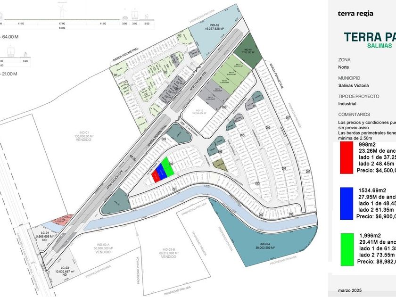Viewport: 396px width, 297px height.
Task: Click the TIPO DE PROYECTO label
Action: pos(359,96)
